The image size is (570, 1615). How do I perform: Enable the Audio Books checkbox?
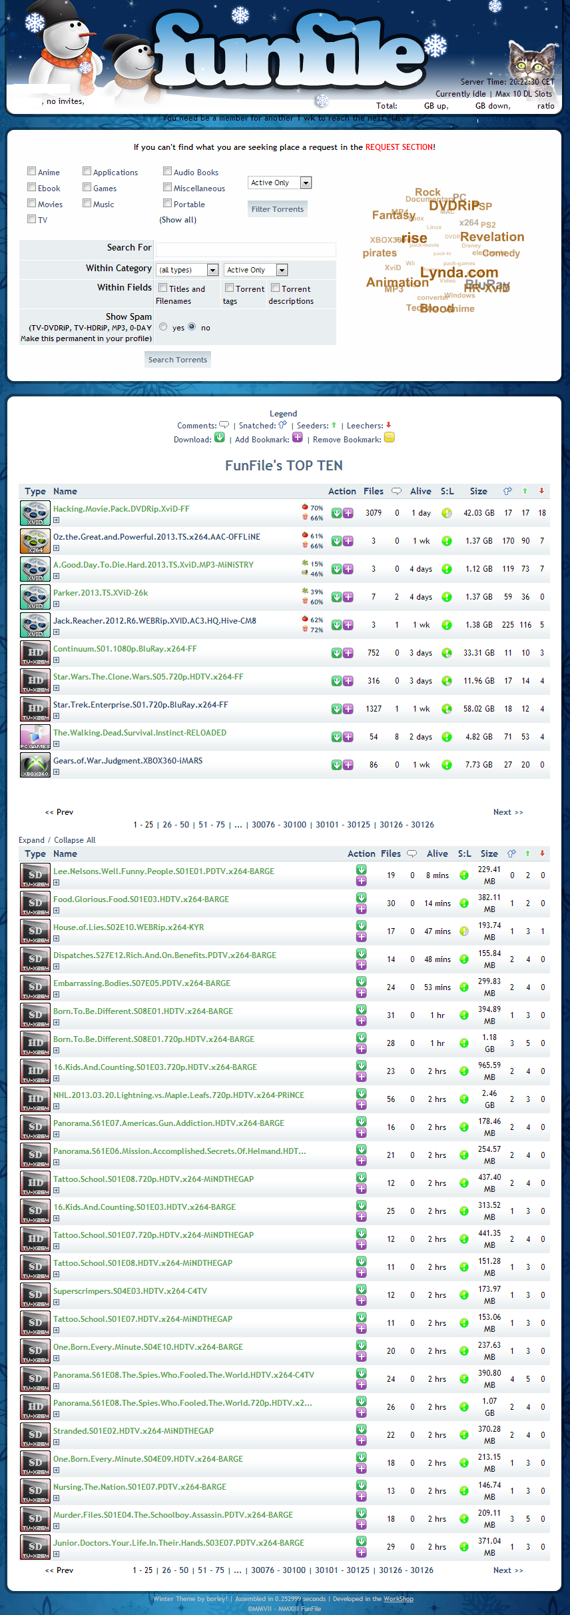[x=167, y=171]
